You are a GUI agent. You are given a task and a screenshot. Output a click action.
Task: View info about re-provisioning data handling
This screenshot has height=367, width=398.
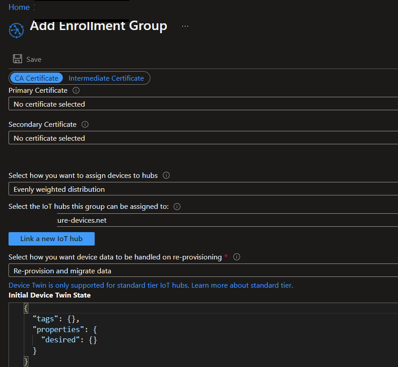pos(236,256)
